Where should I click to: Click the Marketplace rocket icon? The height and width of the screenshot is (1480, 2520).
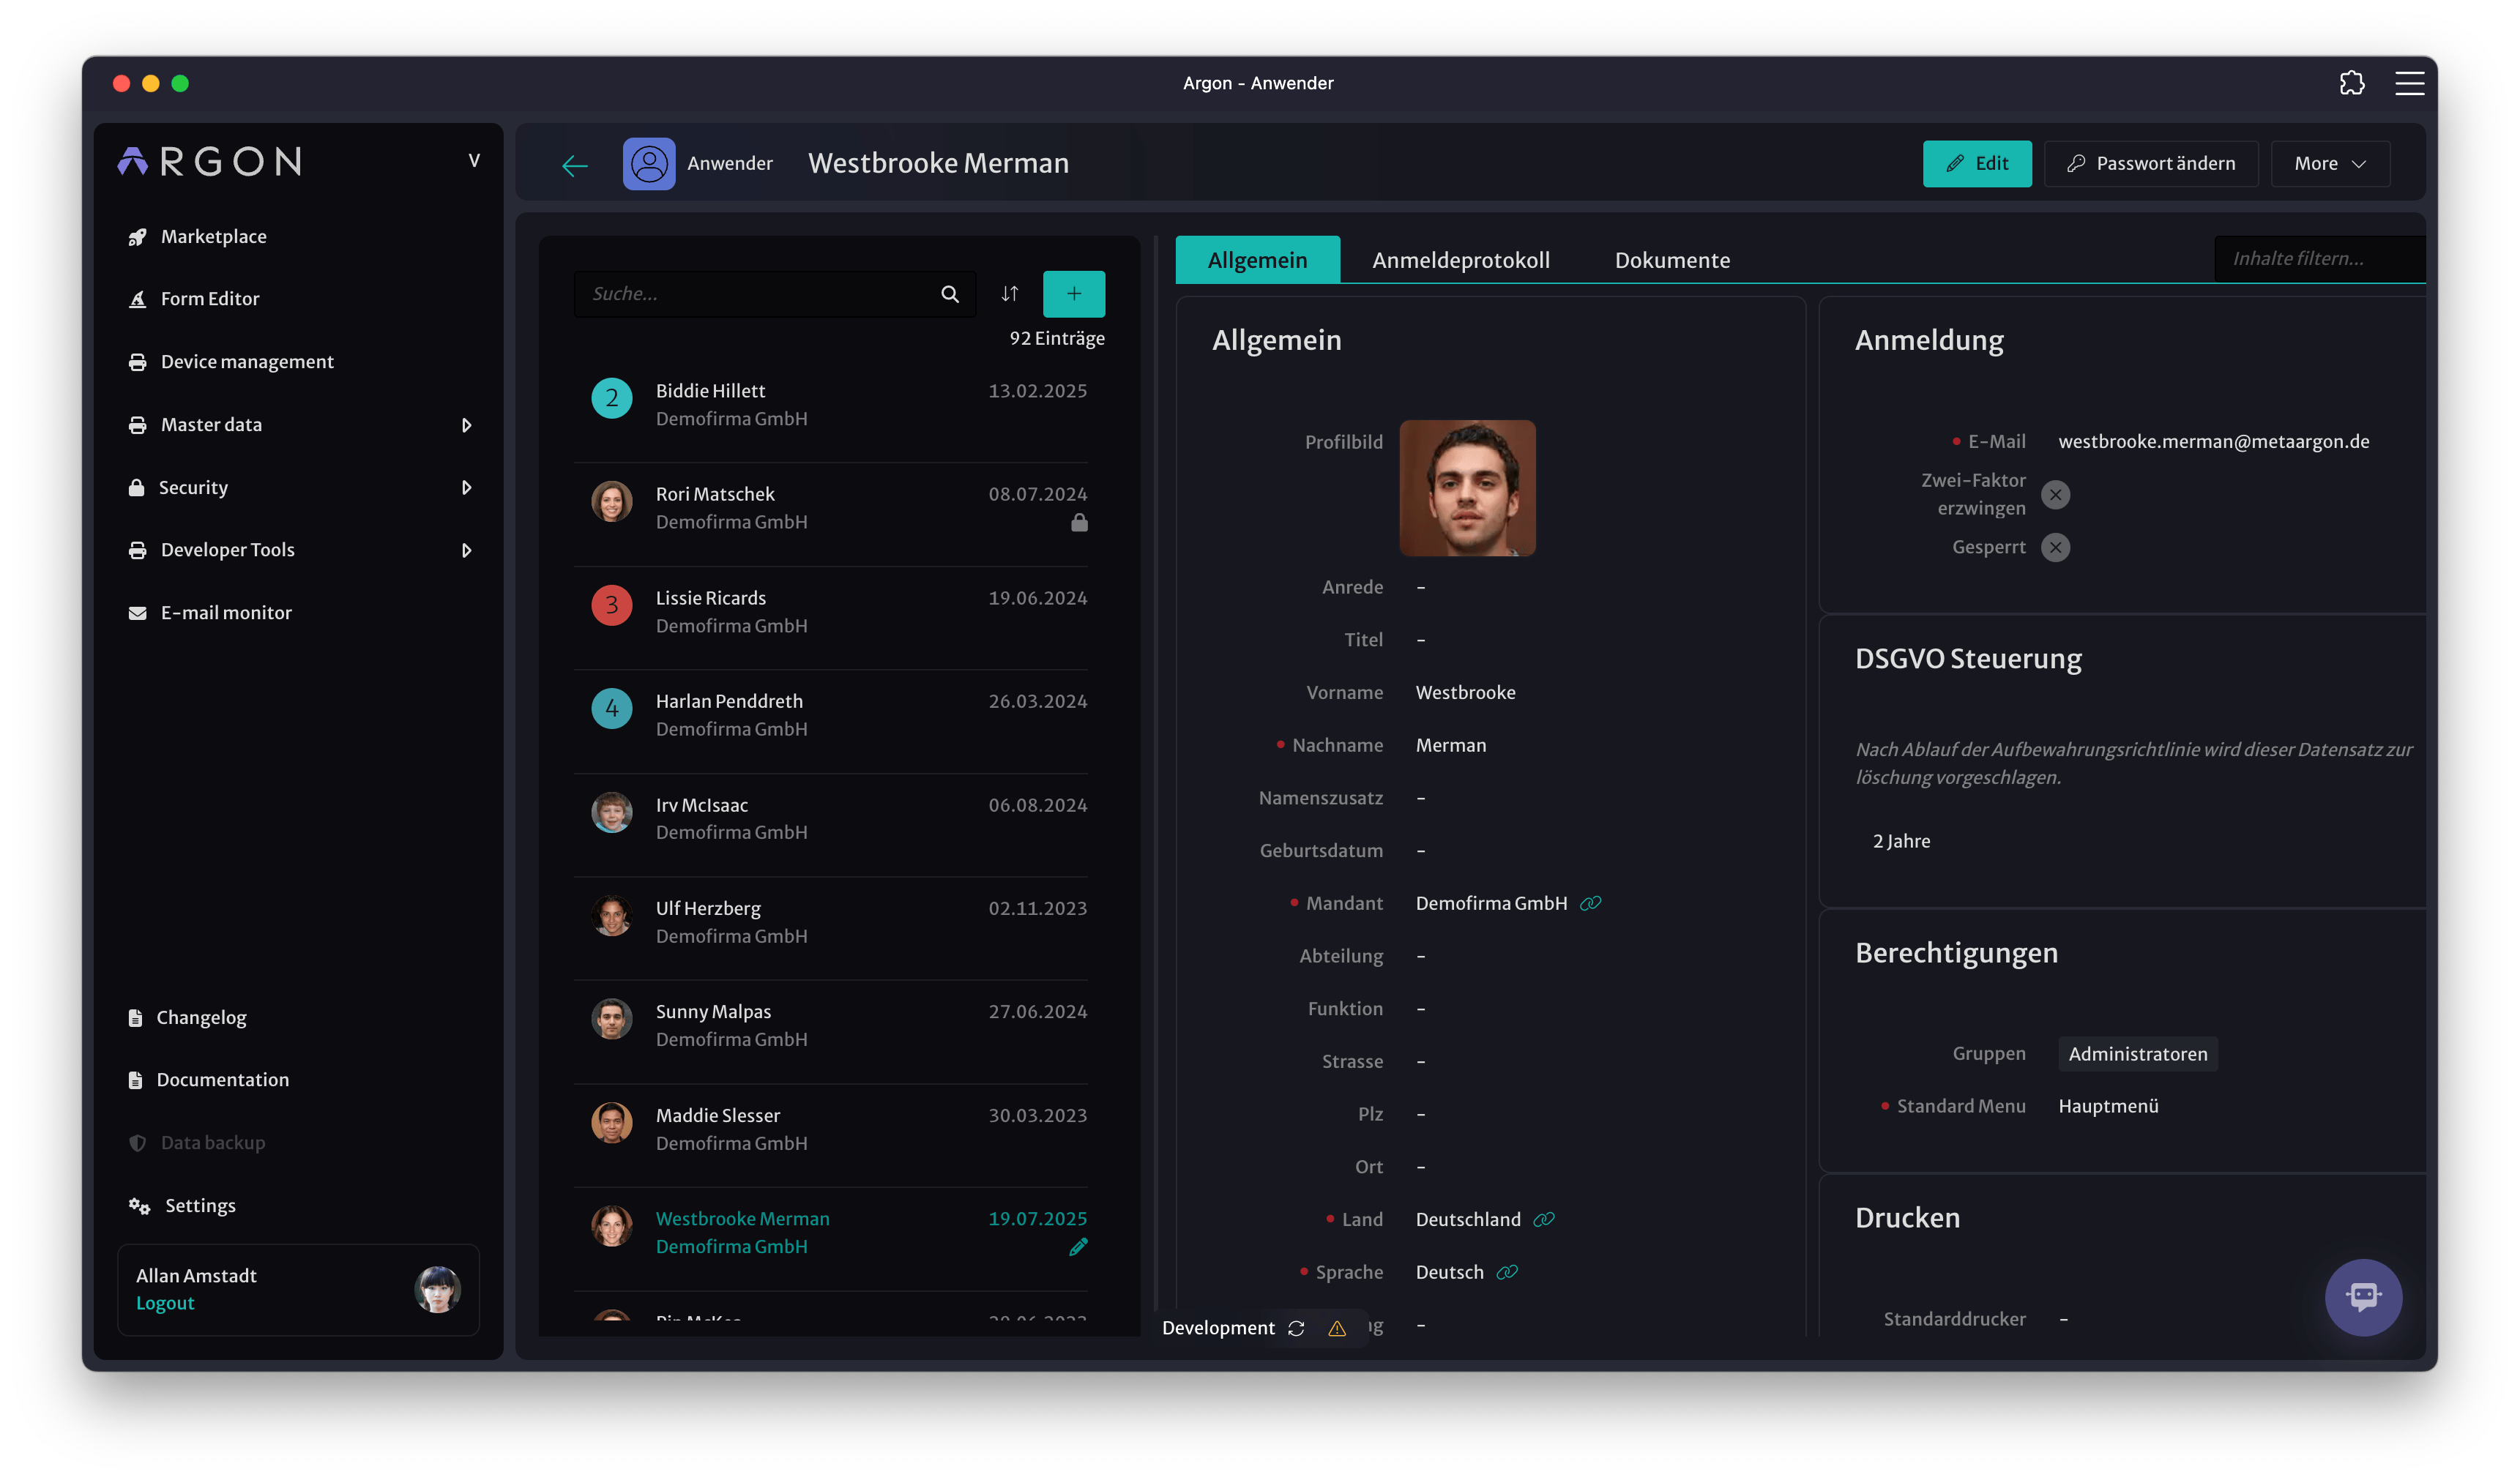[x=137, y=237]
